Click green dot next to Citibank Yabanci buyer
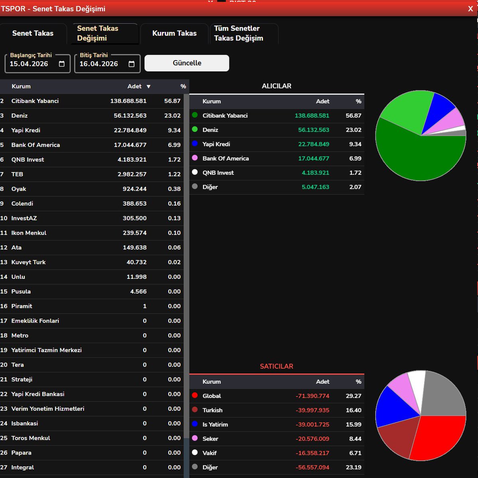Image resolution: width=478 pixels, height=478 pixels. [x=195, y=115]
